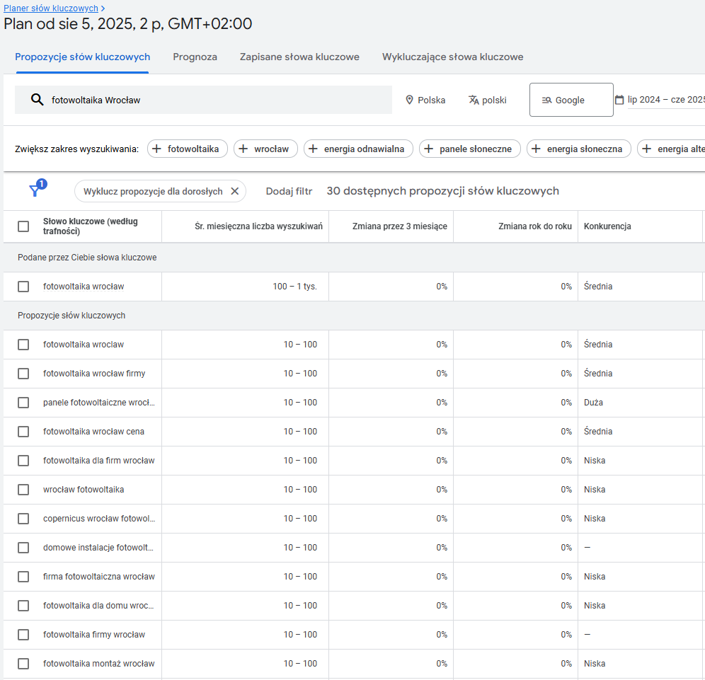705x680 pixels.
Task: Click the 'Duża' competition value
Action: pyautogui.click(x=593, y=402)
